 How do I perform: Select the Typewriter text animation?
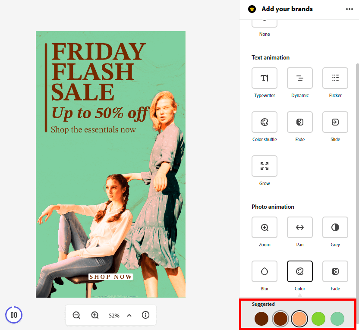coord(265,78)
